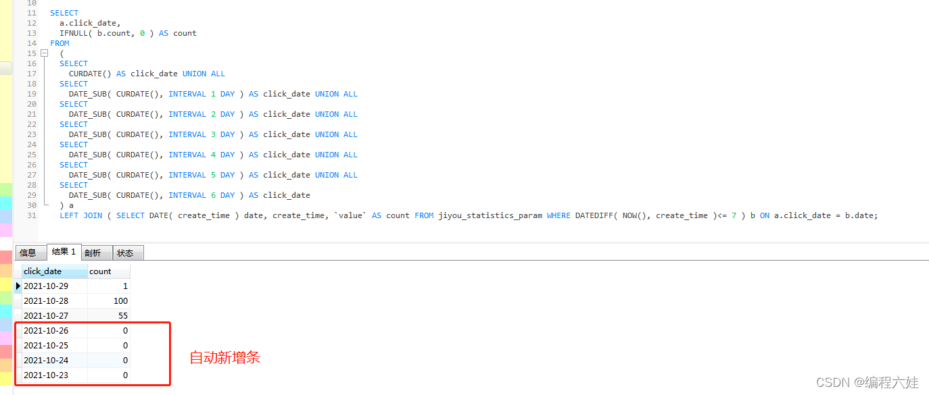This screenshot has width=929, height=395.
Task: Click INTERVAL 4 DAY in the code
Action: [x=201, y=155]
